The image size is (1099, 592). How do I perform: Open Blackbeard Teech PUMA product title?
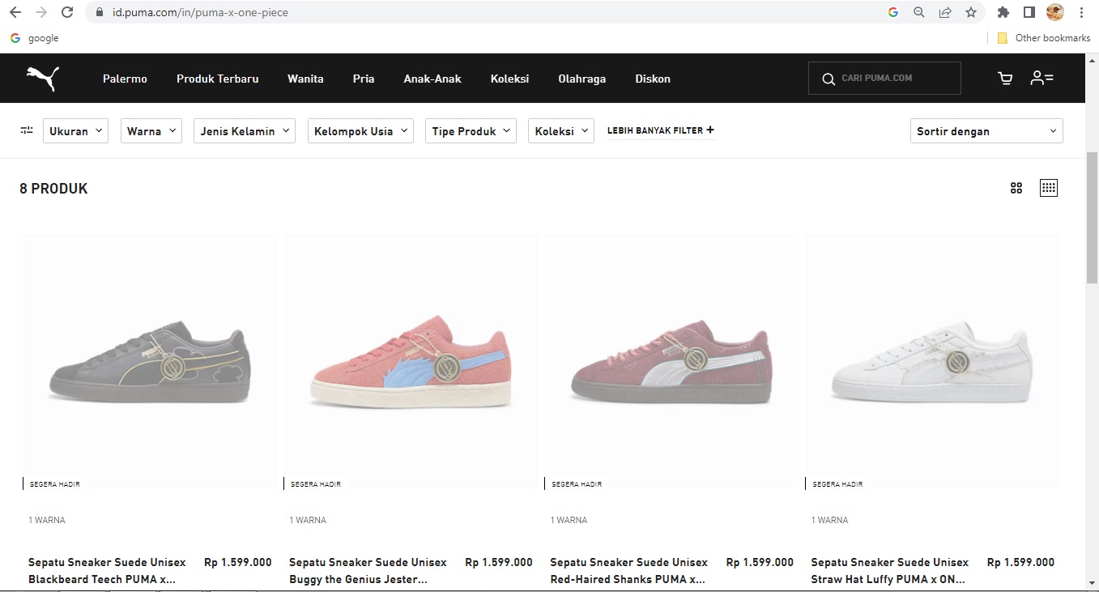(107, 571)
